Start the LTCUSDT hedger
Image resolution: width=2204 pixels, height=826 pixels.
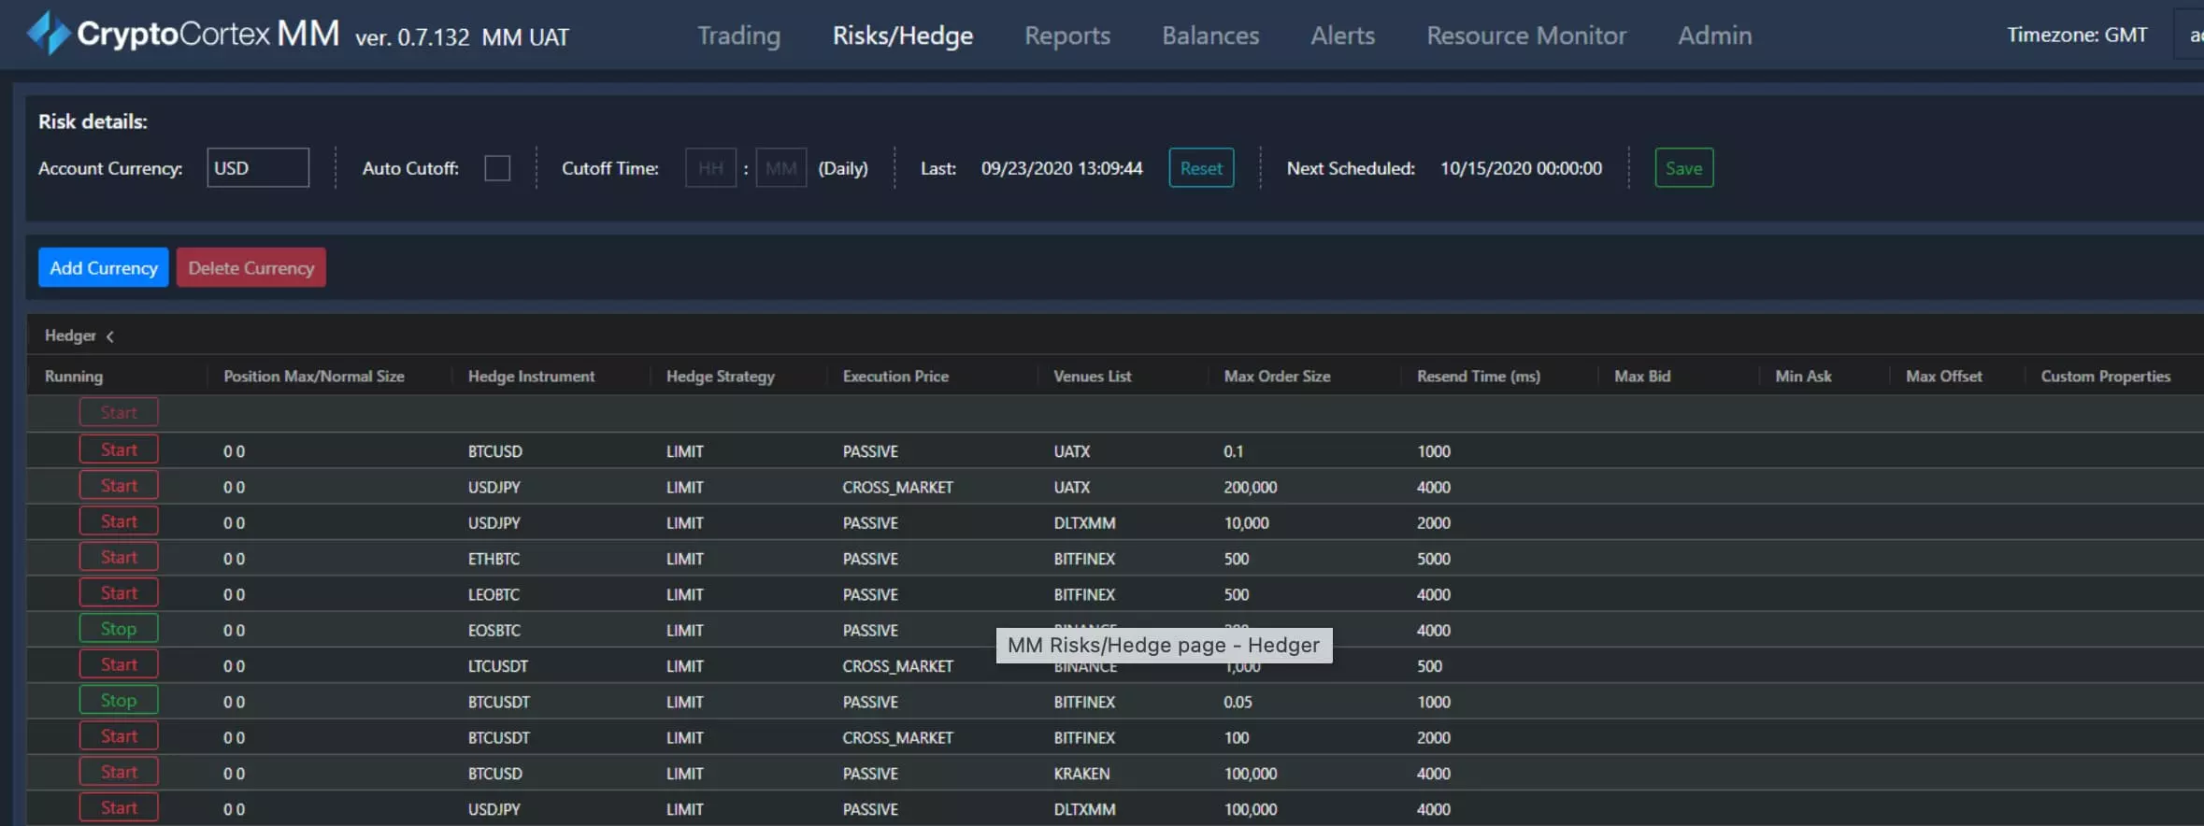click(x=119, y=664)
